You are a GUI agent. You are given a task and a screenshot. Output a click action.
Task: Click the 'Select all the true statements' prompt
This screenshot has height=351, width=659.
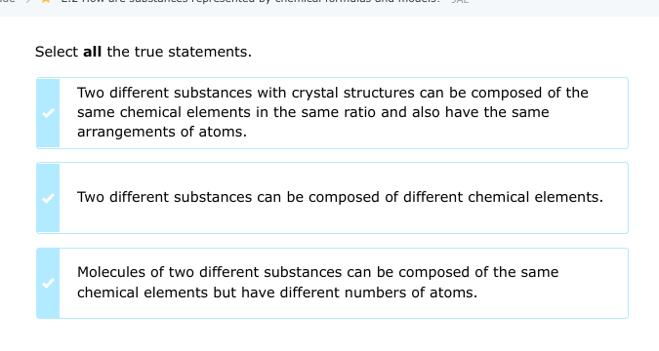(144, 52)
